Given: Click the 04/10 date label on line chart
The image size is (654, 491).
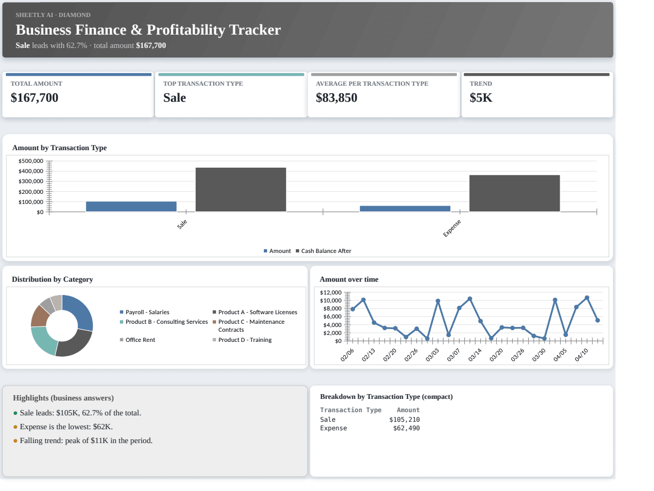Looking at the screenshot, I should (582, 355).
